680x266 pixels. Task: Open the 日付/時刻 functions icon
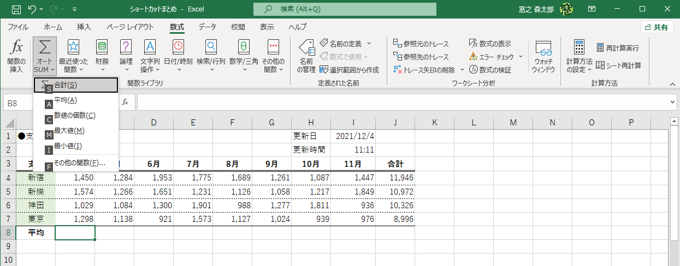click(178, 47)
